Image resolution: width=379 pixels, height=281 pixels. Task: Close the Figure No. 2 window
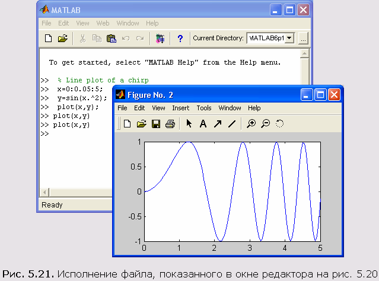[335, 94]
